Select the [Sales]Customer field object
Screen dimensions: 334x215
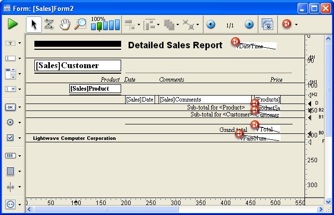pyautogui.click(x=78, y=66)
